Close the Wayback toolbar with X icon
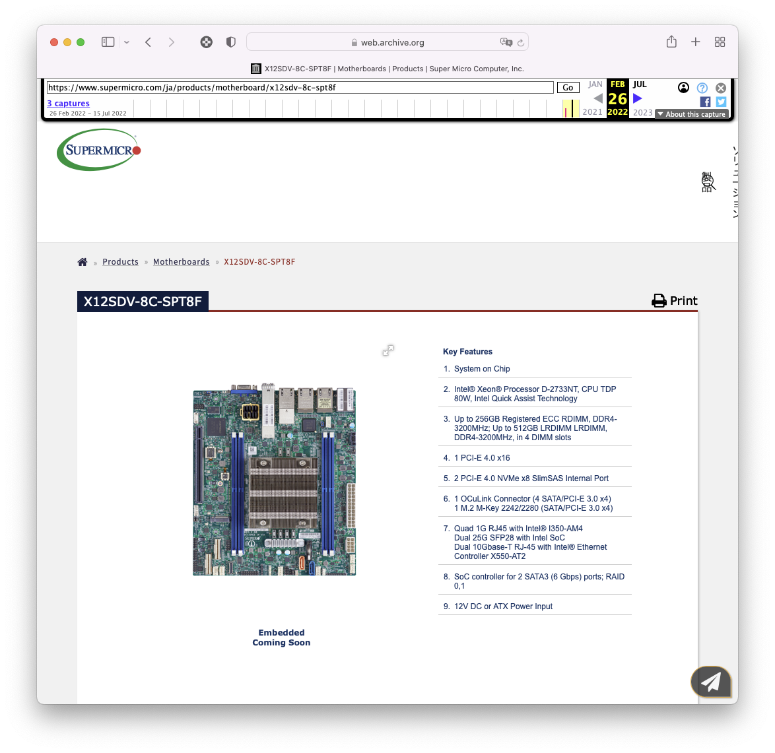The height and width of the screenshot is (753, 775). (x=721, y=88)
